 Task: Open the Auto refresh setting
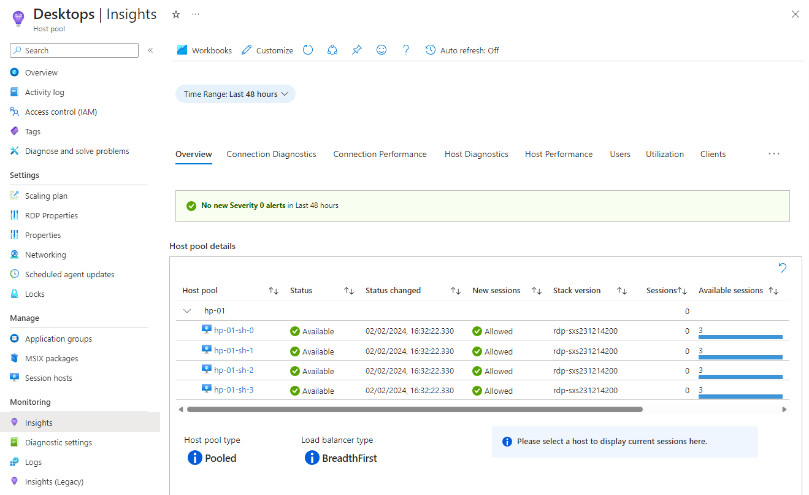tap(462, 50)
